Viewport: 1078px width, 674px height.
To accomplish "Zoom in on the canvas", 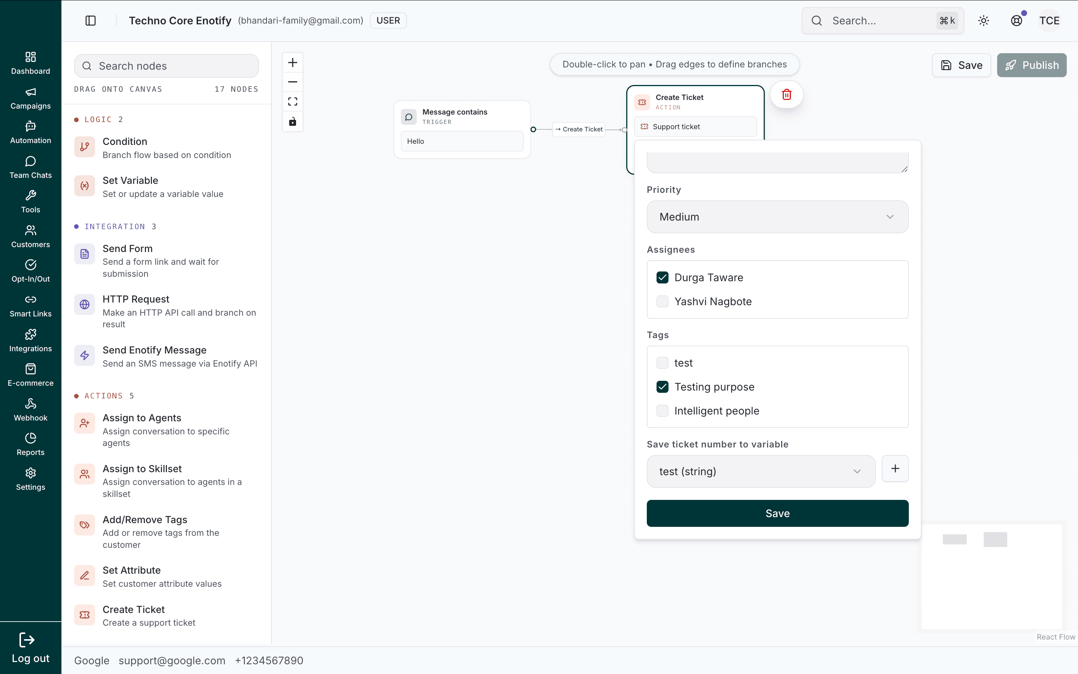I will click(x=293, y=63).
